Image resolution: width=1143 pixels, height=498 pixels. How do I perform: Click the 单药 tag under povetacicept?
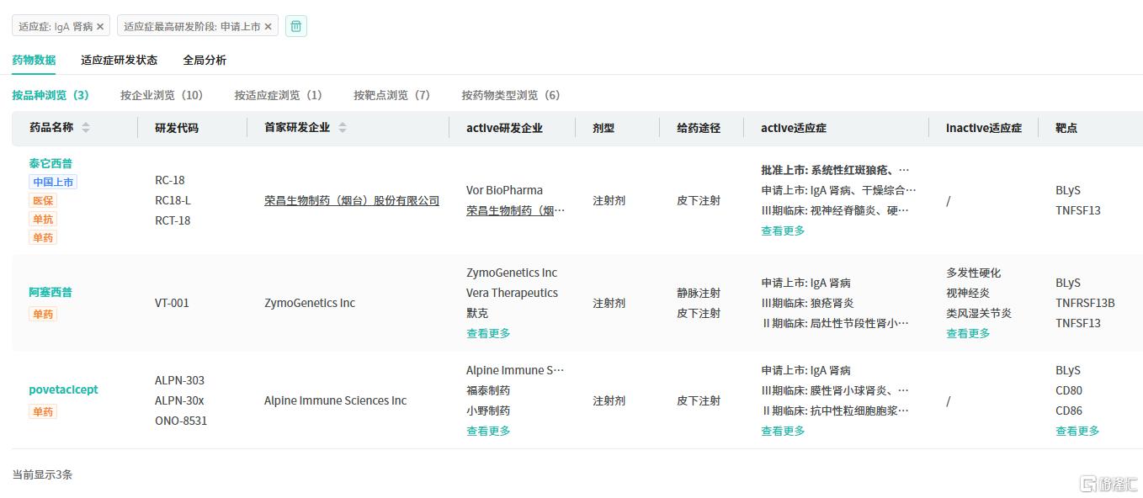pyautogui.click(x=43, y=411)
